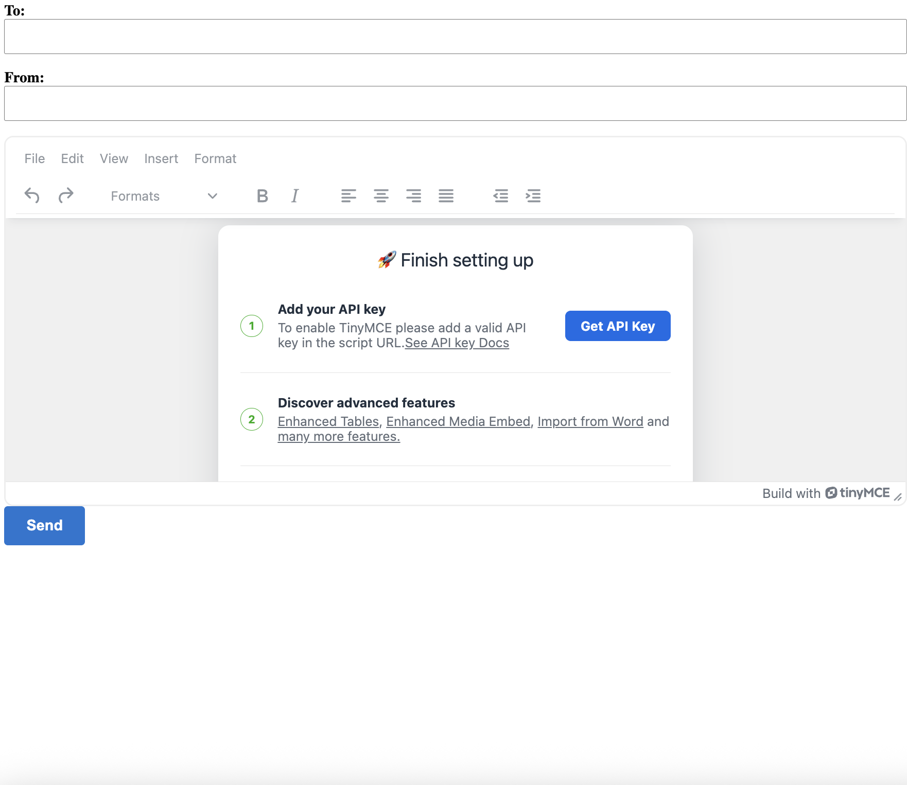Click the Undo arrow icon
Image resolution: width=907 pixels, height=785 pixels.
[32, 195]
